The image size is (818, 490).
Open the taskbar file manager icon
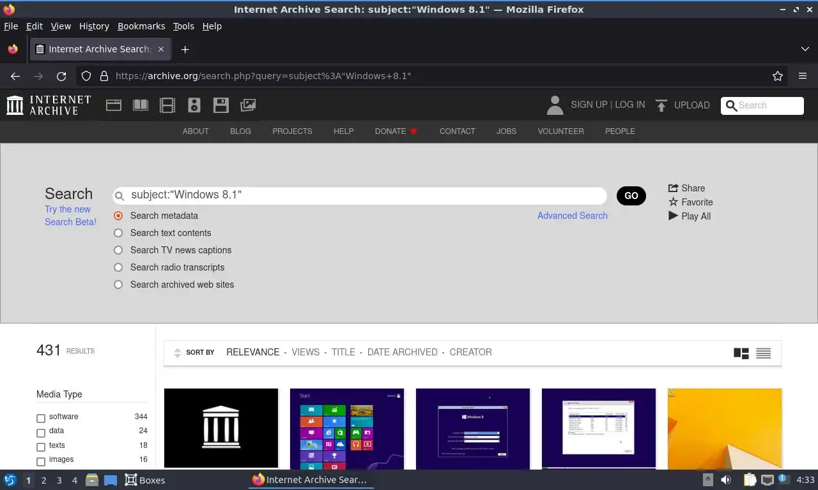(92, 480)
